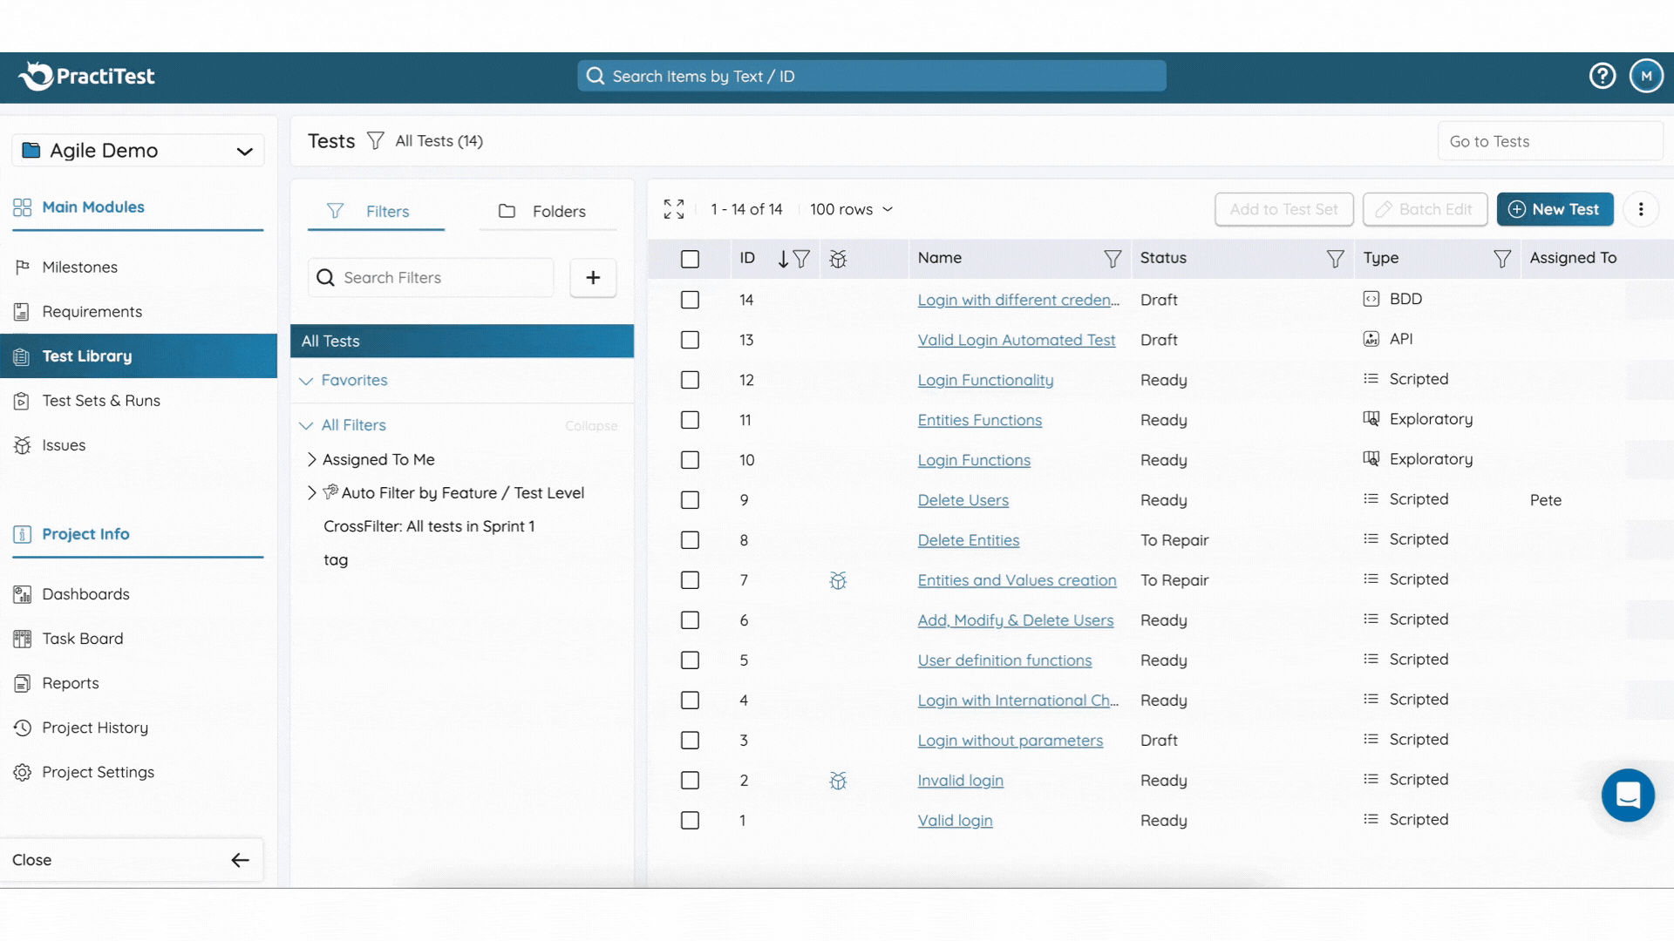Click the Name column filter icon
The width and height of the screenshot is (1674, 941).
[1112, 259]
